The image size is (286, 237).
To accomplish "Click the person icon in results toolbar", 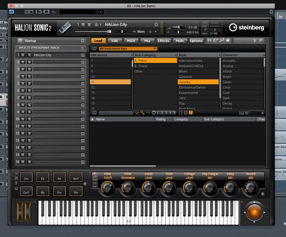I will [186, 113].
